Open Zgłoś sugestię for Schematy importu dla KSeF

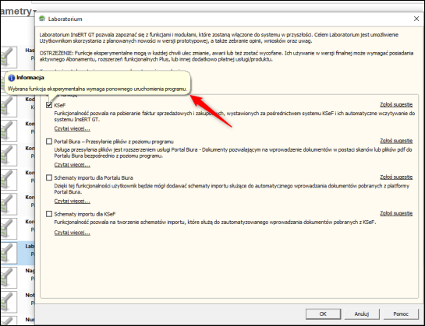[x=396, y=213]
